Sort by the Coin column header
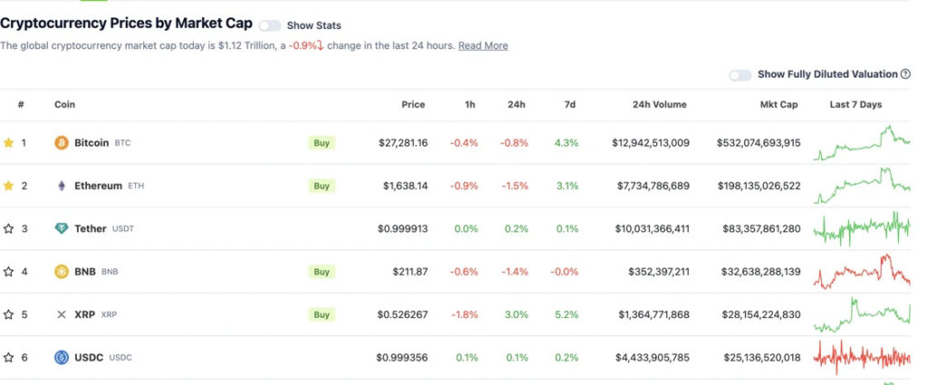 [65, 105]
